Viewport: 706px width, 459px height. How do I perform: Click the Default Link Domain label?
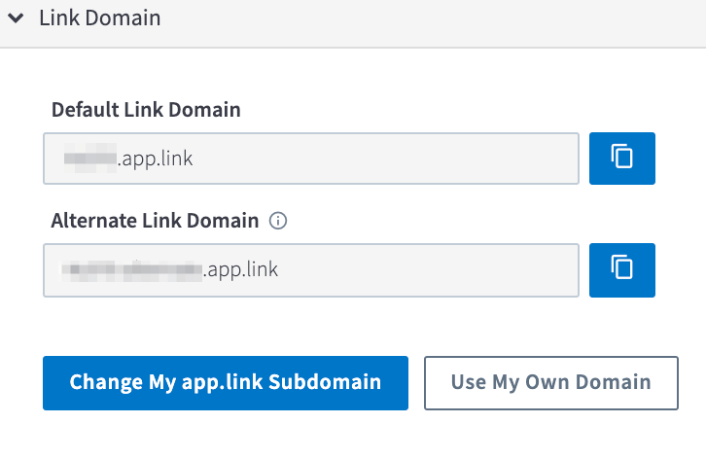[x=146, y=110]
